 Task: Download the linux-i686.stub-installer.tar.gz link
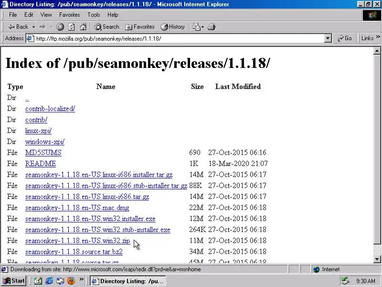pyautogui.click(x=106, y=186)
